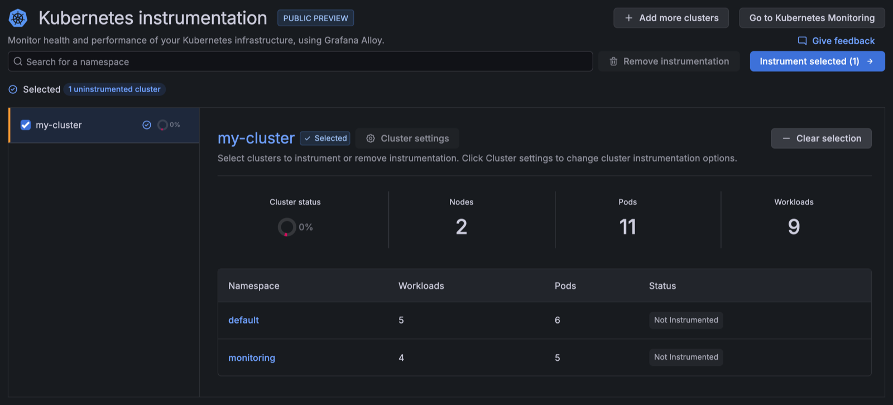Click workloads value 4 in monitoring row
This screenshot has width=893, height=405.
pos(401,358)
